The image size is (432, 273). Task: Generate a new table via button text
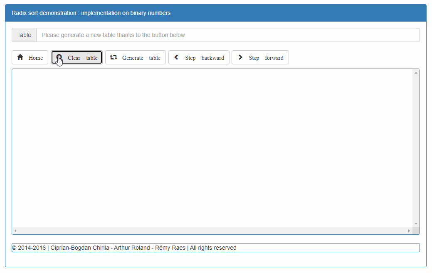pos(141,58)
